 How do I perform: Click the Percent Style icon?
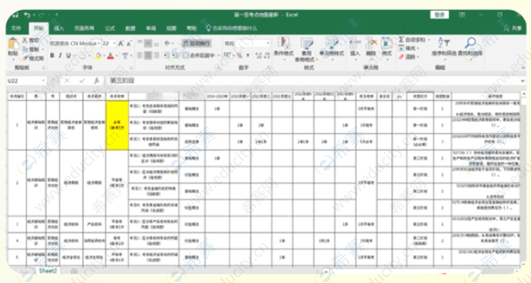click(239, 56)
